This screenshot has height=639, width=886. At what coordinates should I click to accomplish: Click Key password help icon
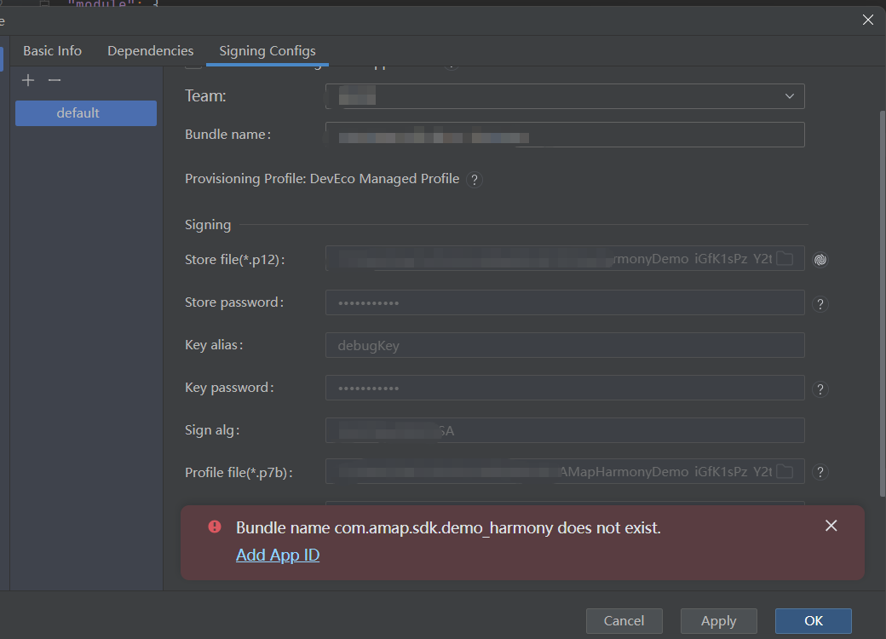(x=820, y=389)
